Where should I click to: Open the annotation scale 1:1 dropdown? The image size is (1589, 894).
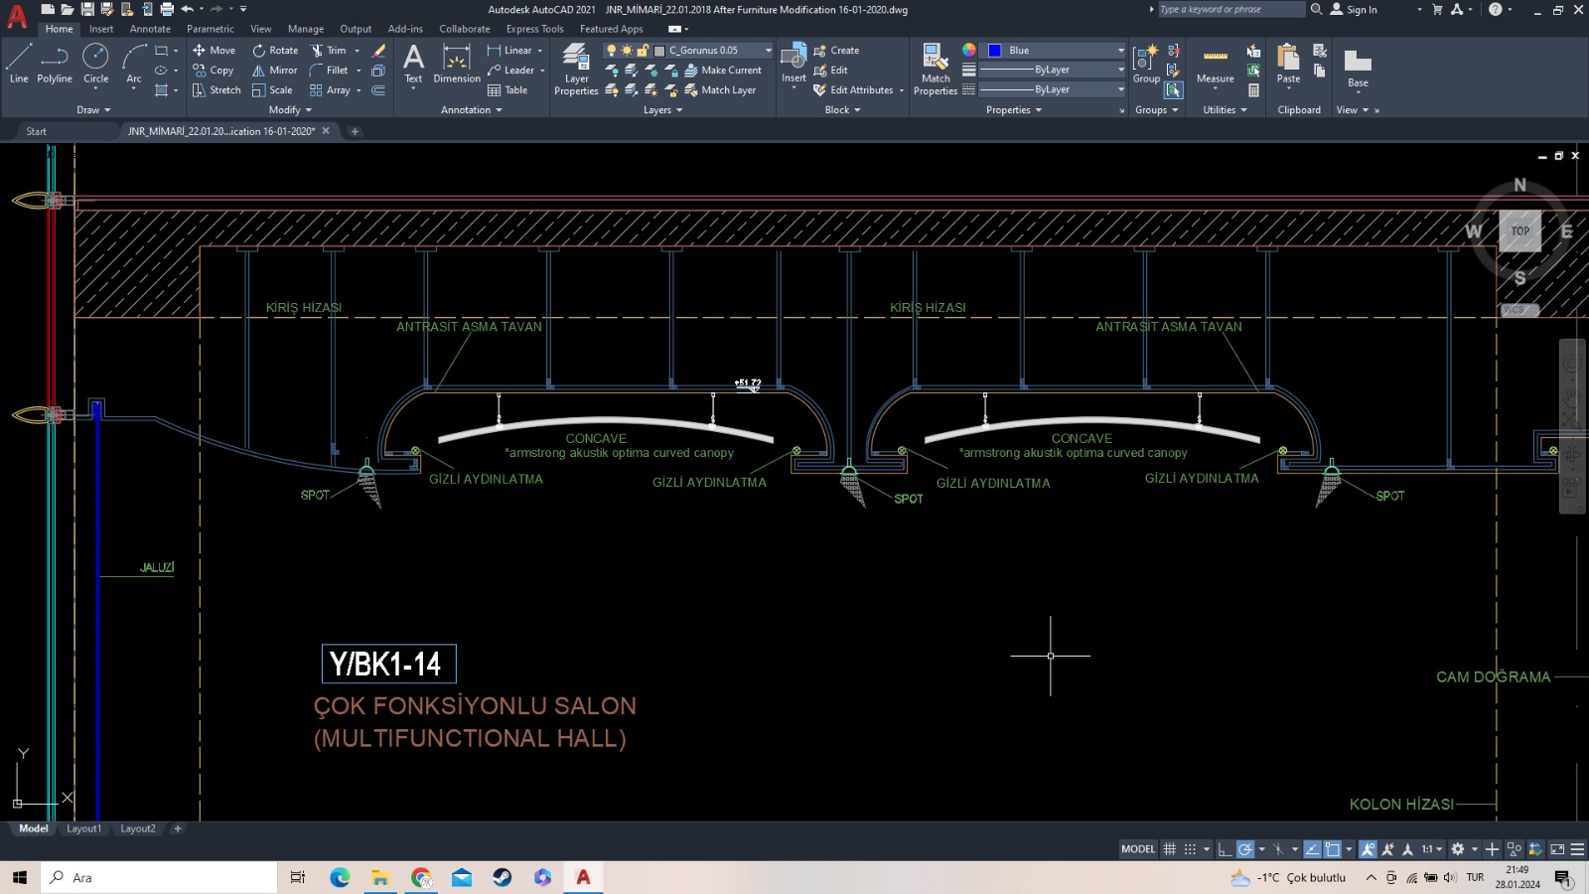[x=1431, y=849]
